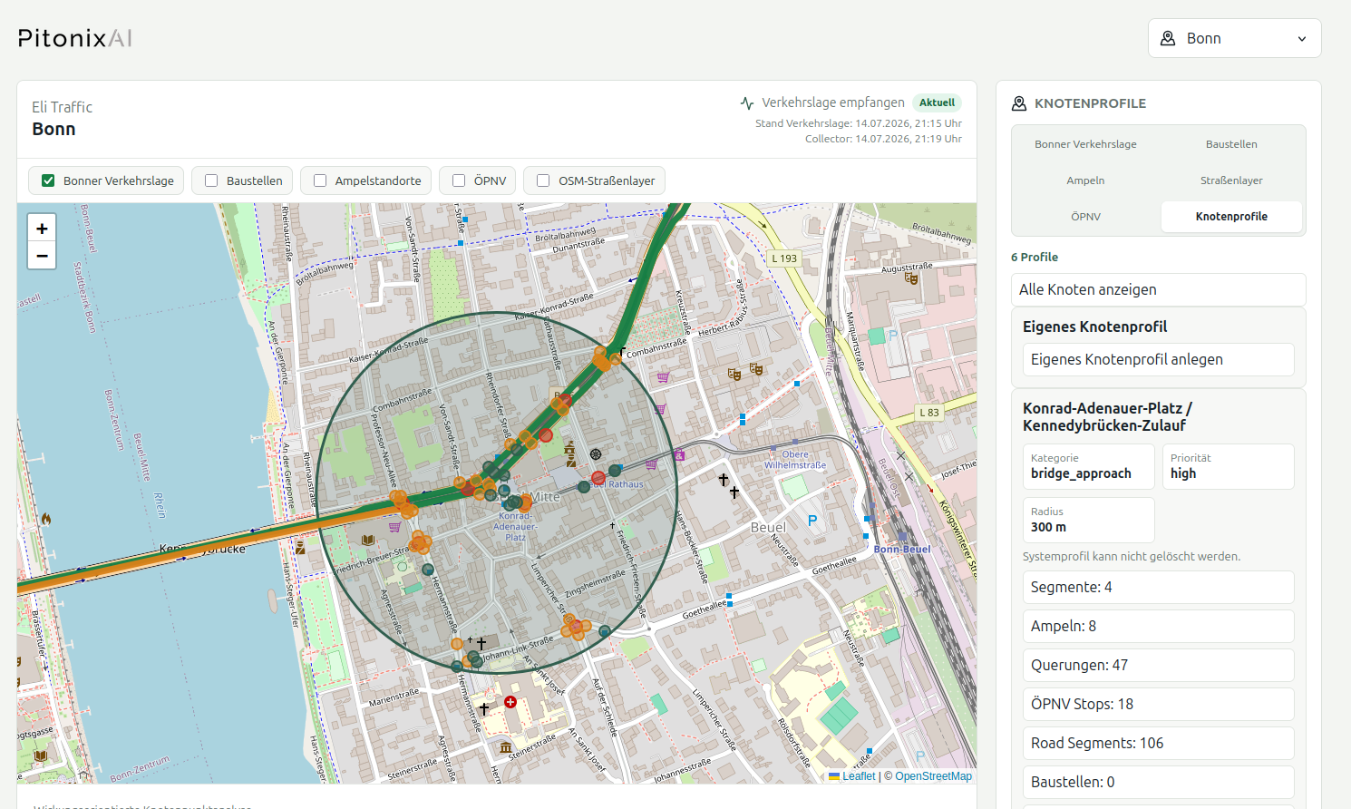Click the parking P icon beside Beuel label
1351x809 pixels.
pyautogui.click(x=812, y=521)
